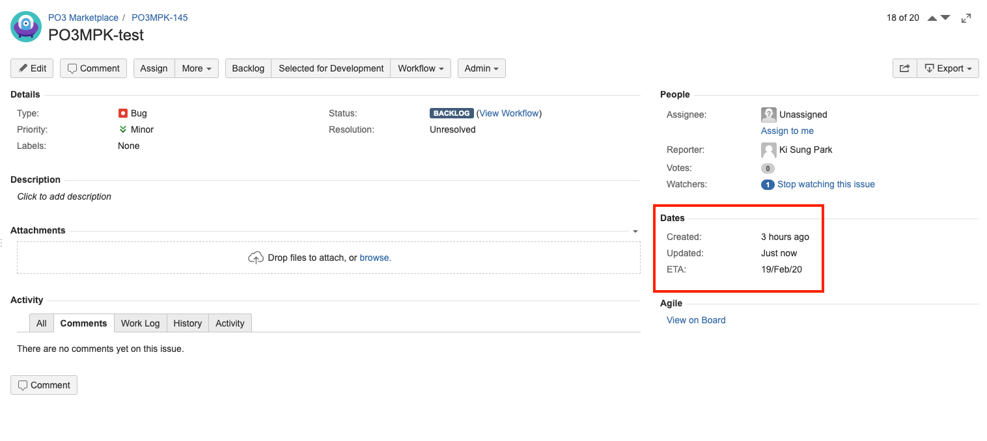Click the PO3 Marketplace project avatar icon

click(26, 27)
